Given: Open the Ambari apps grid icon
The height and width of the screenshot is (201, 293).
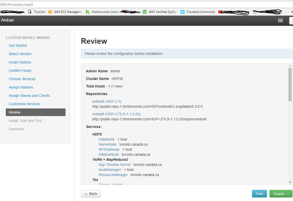Looking at the screenshot, I should 280,20.
